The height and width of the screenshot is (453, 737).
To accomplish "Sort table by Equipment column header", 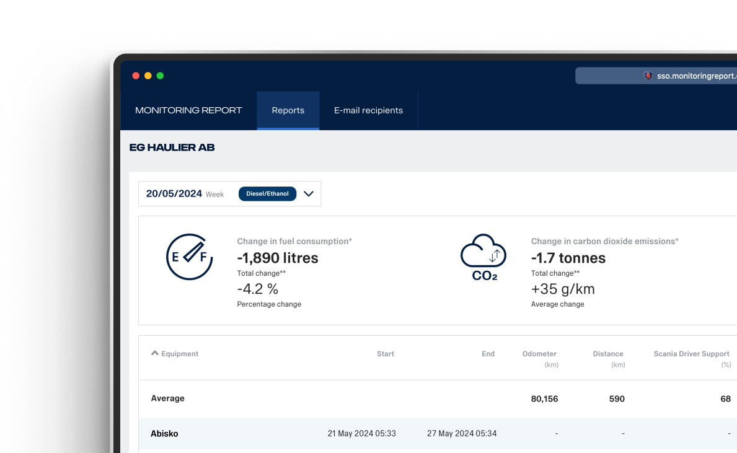I will (180, 354).
